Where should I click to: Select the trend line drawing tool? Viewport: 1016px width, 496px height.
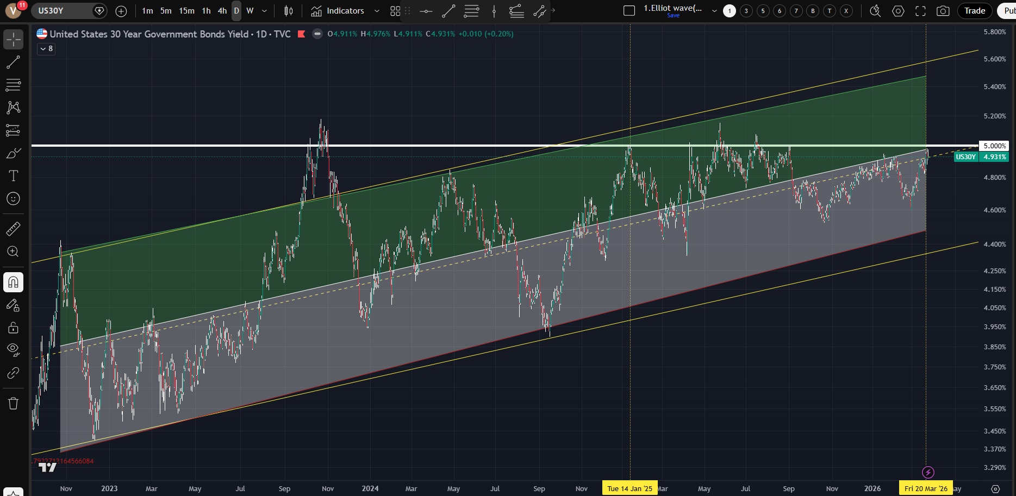point(14,62)
